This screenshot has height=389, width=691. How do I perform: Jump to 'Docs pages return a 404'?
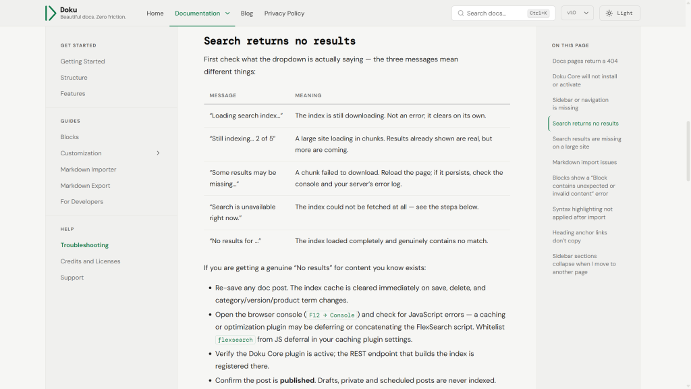click(585, 61)
